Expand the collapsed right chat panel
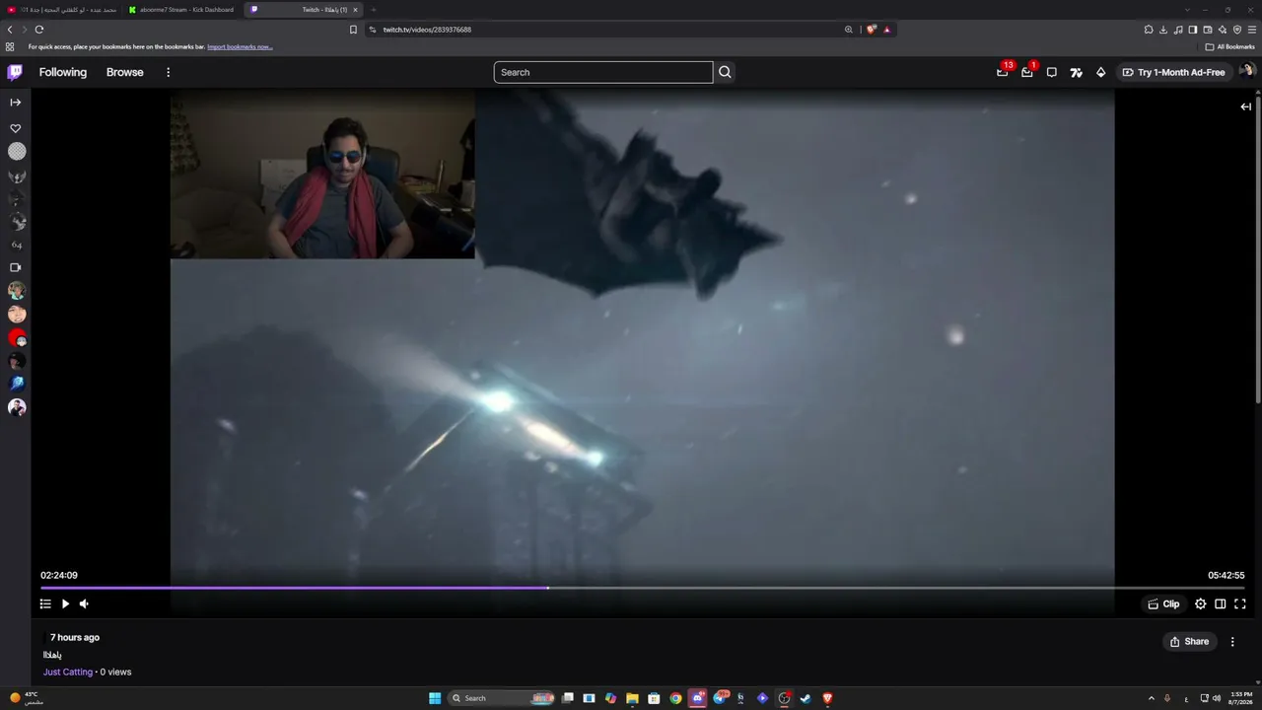Viewport: 1262px width, 710px height. 1246,106
